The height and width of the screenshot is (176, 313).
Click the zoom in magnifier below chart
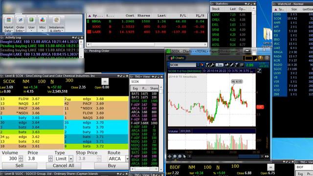175,156
